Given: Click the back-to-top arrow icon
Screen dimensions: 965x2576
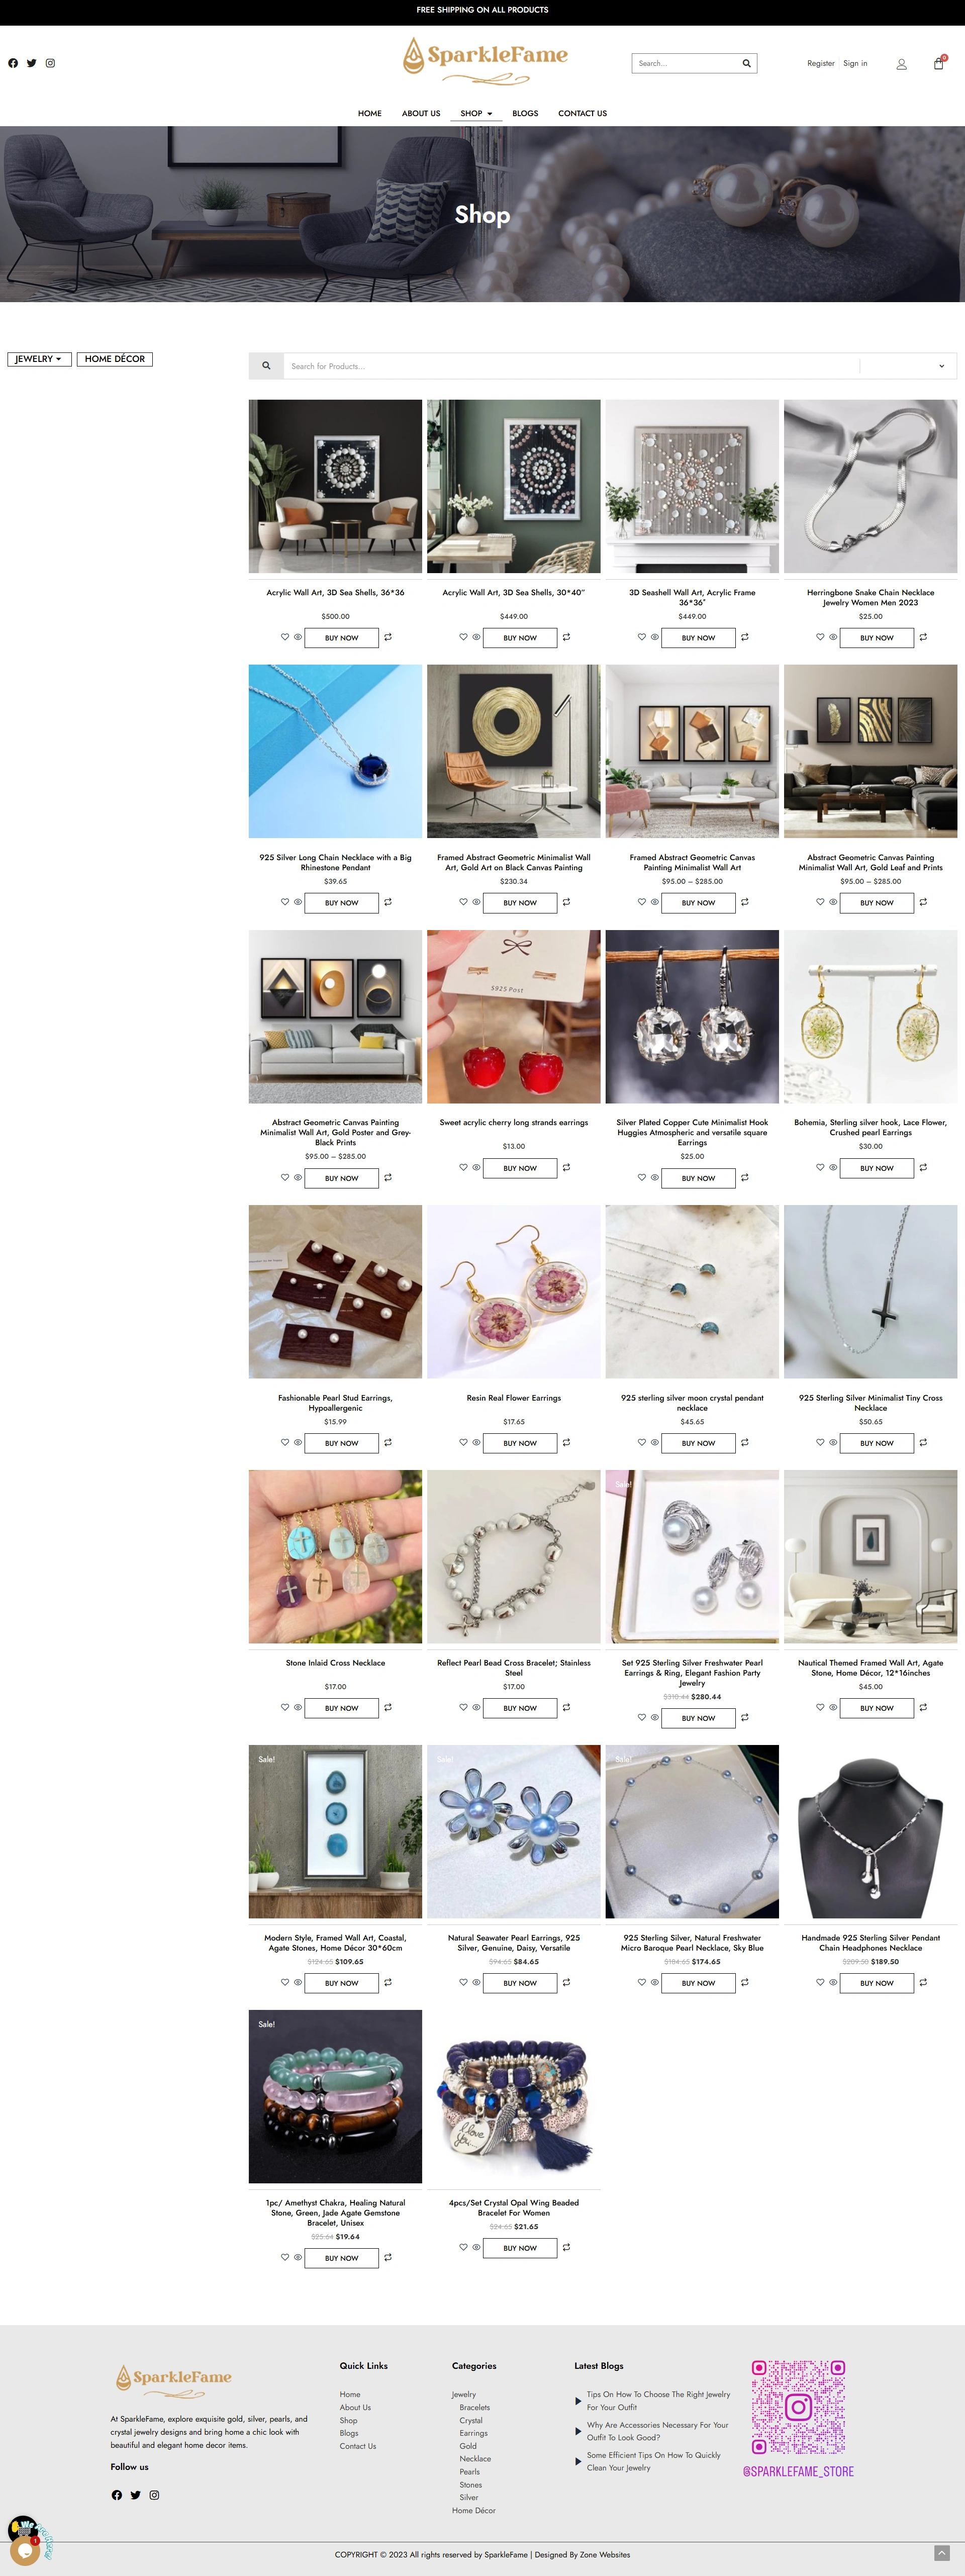Looking at the screenshot, I should [941, 2553].
